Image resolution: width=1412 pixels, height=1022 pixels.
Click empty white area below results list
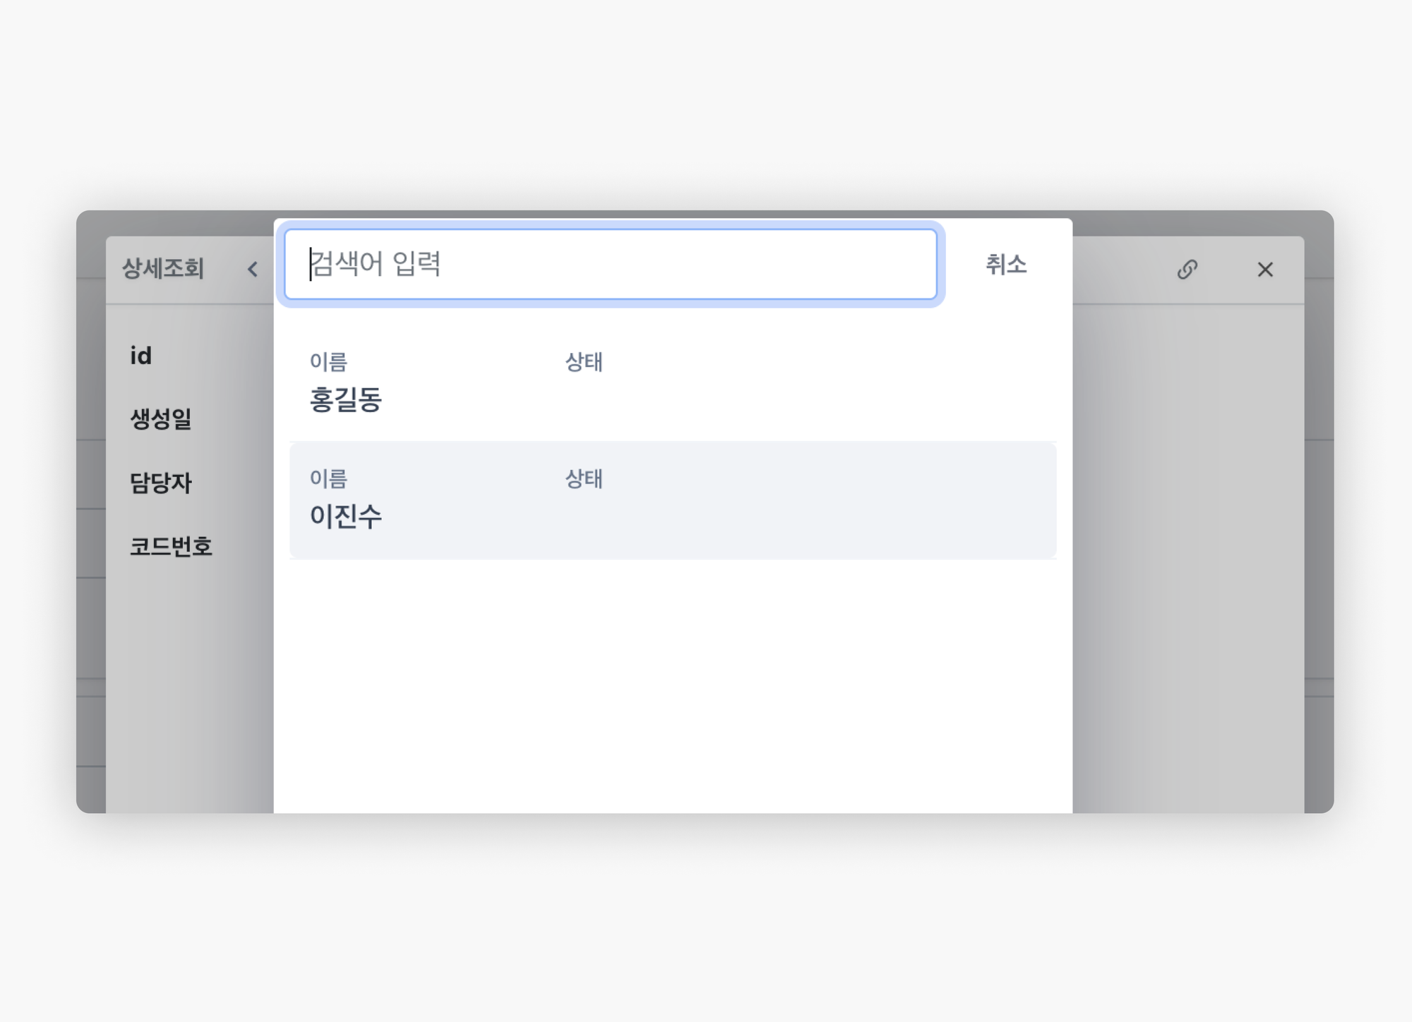tap(673, 685)
